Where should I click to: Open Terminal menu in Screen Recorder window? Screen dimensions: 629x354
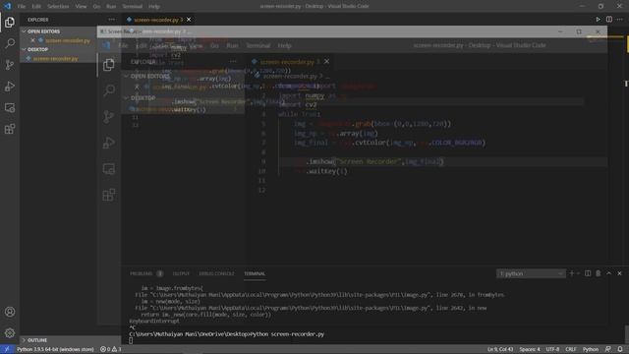tap(257, 46)
